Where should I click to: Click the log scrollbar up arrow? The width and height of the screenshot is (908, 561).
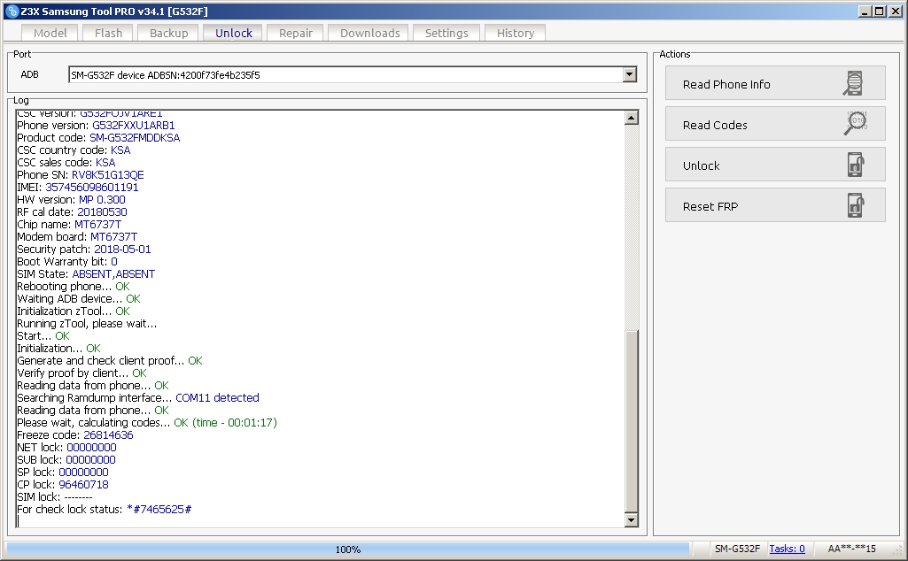[632, 118]
